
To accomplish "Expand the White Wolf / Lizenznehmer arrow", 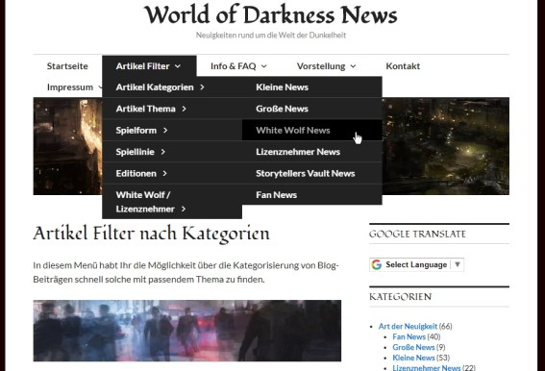I will coord(184,209).
